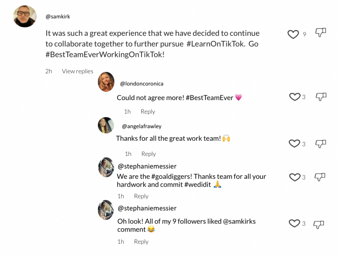The width and height of the screenshot is (340, 255).
Task: Dislike the '9 followers' reply
Action: click(x=319, y=225)
